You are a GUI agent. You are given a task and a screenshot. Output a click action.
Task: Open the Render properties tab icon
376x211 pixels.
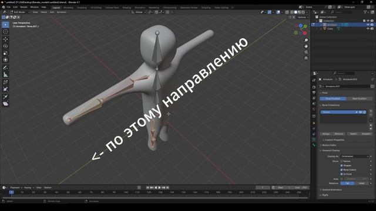coord(314,87)
